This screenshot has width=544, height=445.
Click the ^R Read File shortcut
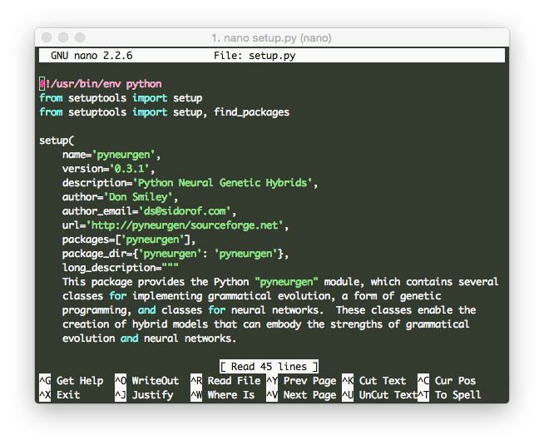225,380
